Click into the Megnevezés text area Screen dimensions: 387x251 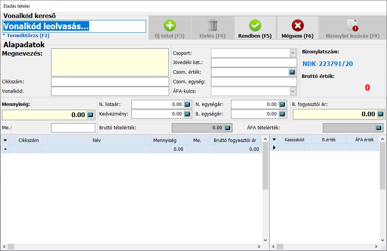[x=110, y=62]
